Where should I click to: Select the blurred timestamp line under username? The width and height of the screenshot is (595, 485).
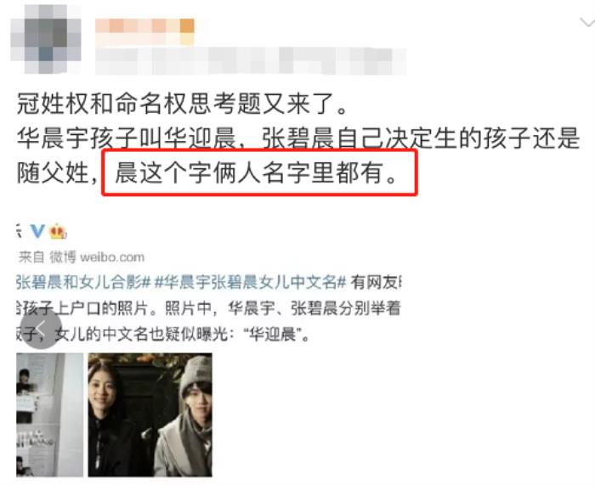251,60
